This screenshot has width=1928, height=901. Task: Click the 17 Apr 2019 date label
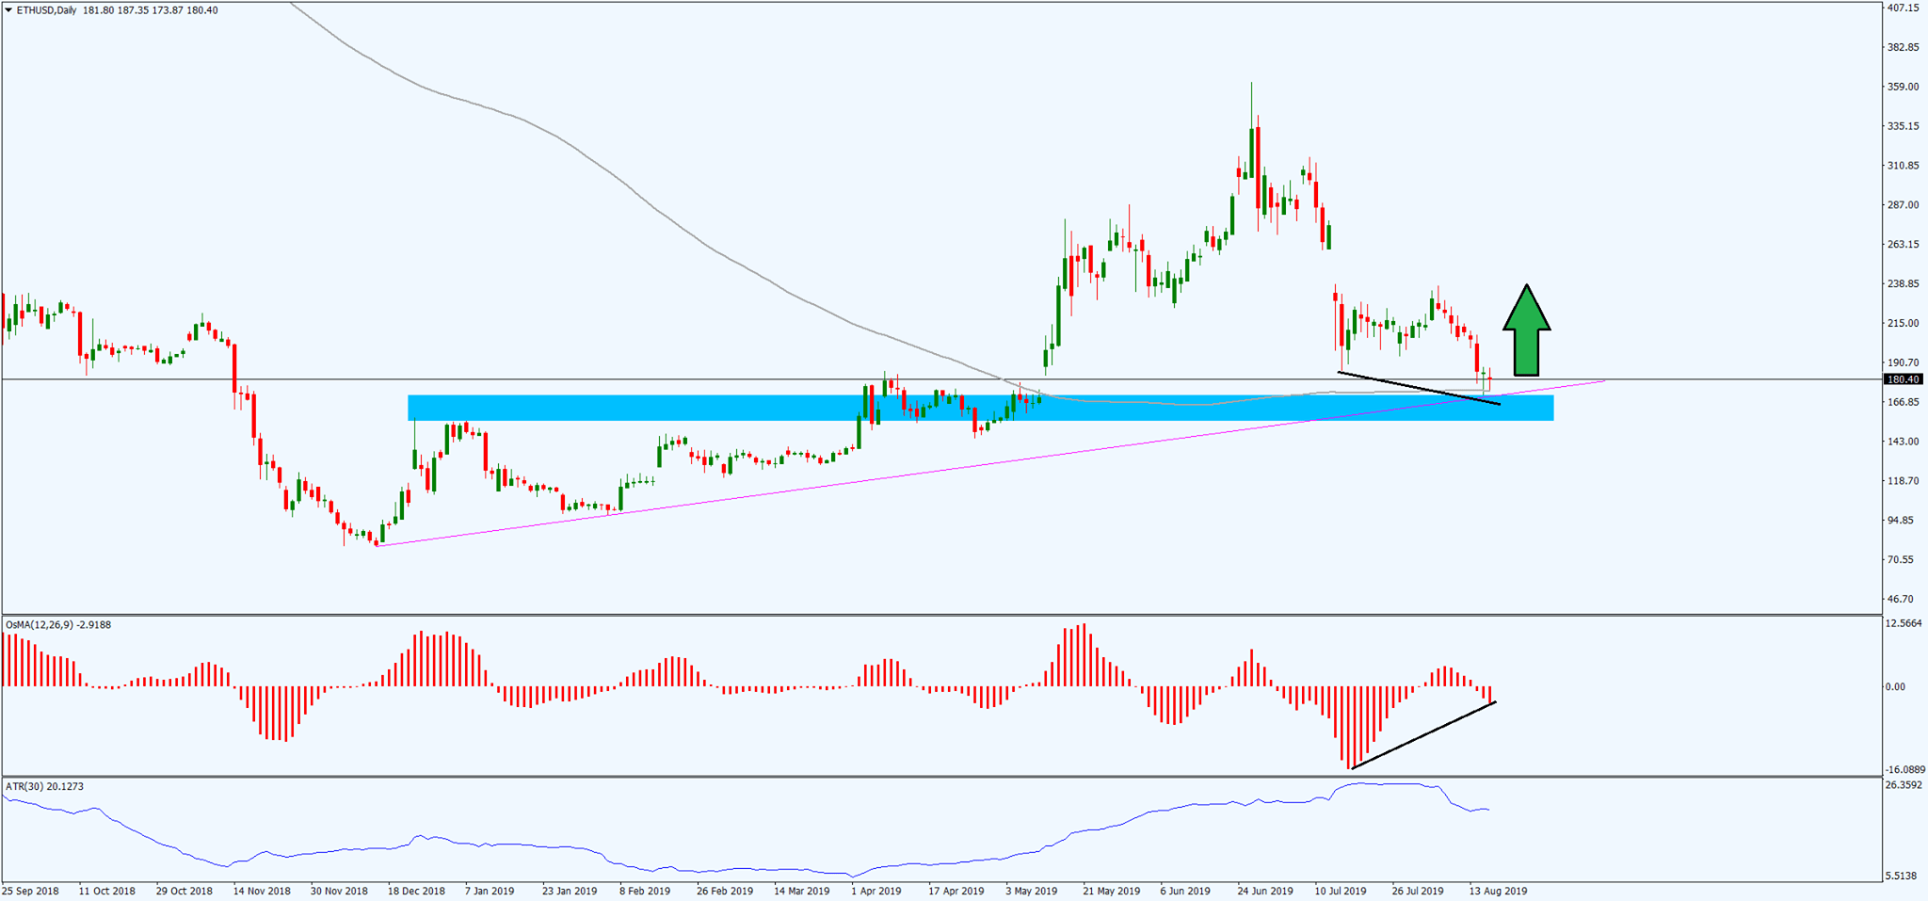tap(956, 891)
